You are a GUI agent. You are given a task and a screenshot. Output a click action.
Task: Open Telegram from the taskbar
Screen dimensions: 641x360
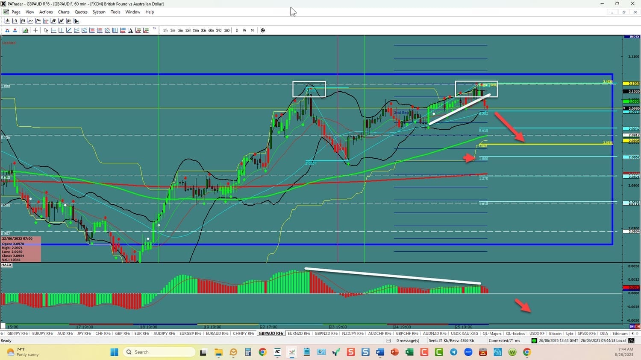point(453,352)
